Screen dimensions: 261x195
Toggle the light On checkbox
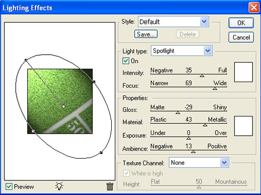pyautogui.click(x=126, y=61)
